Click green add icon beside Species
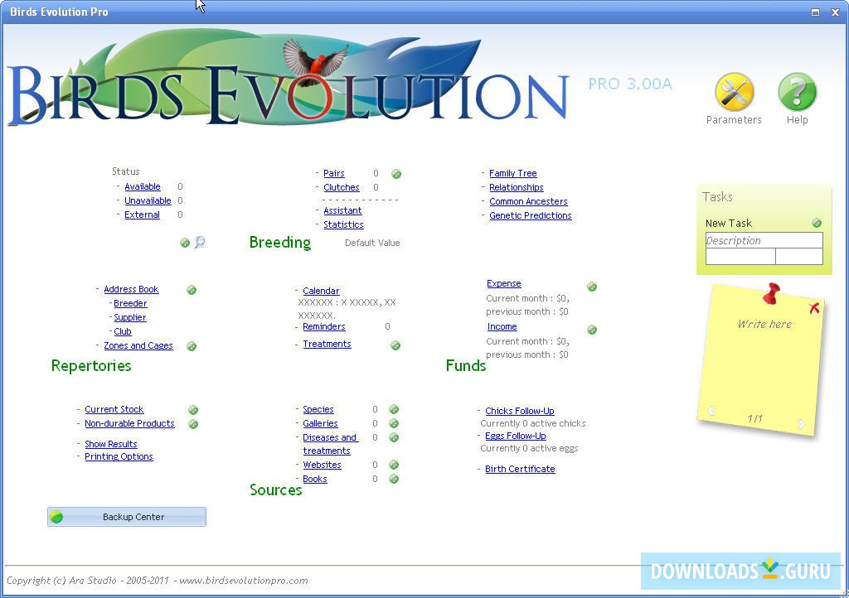This screenshot has height=598, width=849. point(394,409)
